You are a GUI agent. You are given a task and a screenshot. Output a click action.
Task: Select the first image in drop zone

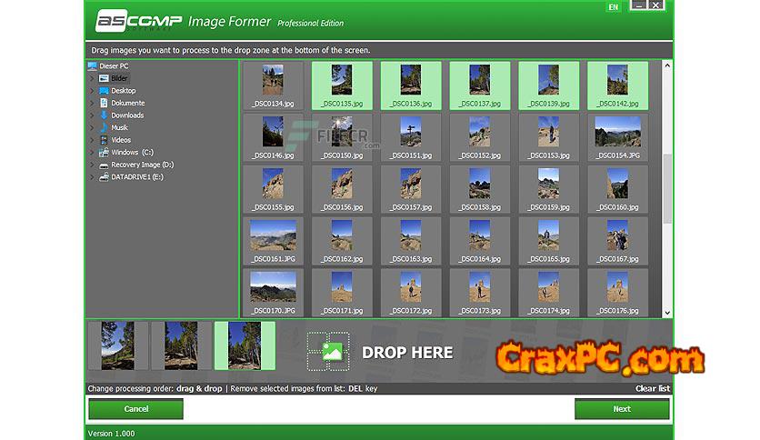click(118, 346)
